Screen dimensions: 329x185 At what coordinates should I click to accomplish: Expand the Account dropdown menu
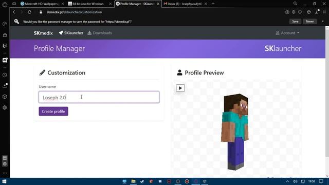click(287, 33)
